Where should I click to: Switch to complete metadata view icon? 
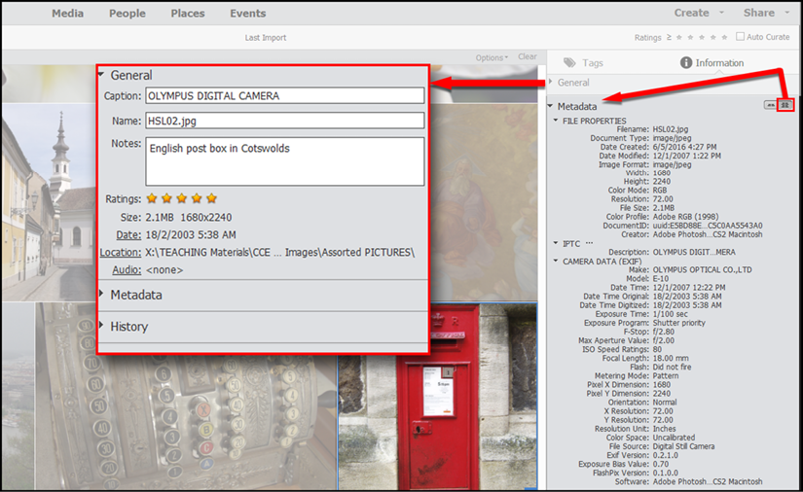click(785, 105)
